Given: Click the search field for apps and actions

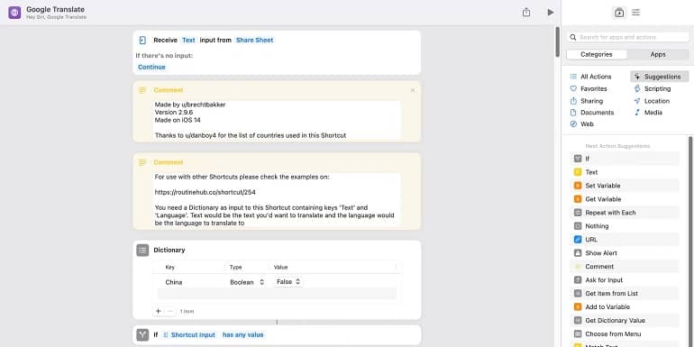Looking at the screenshot, I should [x=628, y=37].
